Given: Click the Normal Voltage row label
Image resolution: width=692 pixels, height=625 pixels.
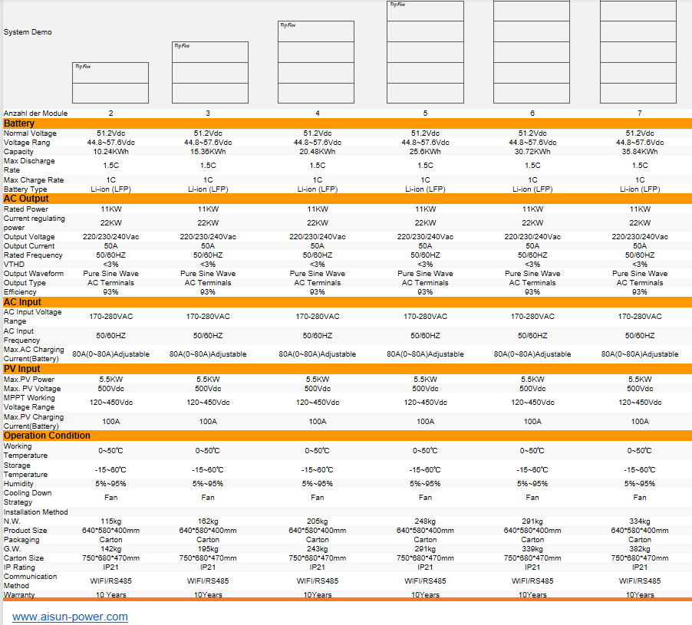Looking at the screenshot, I should click(x=30, y=133).
